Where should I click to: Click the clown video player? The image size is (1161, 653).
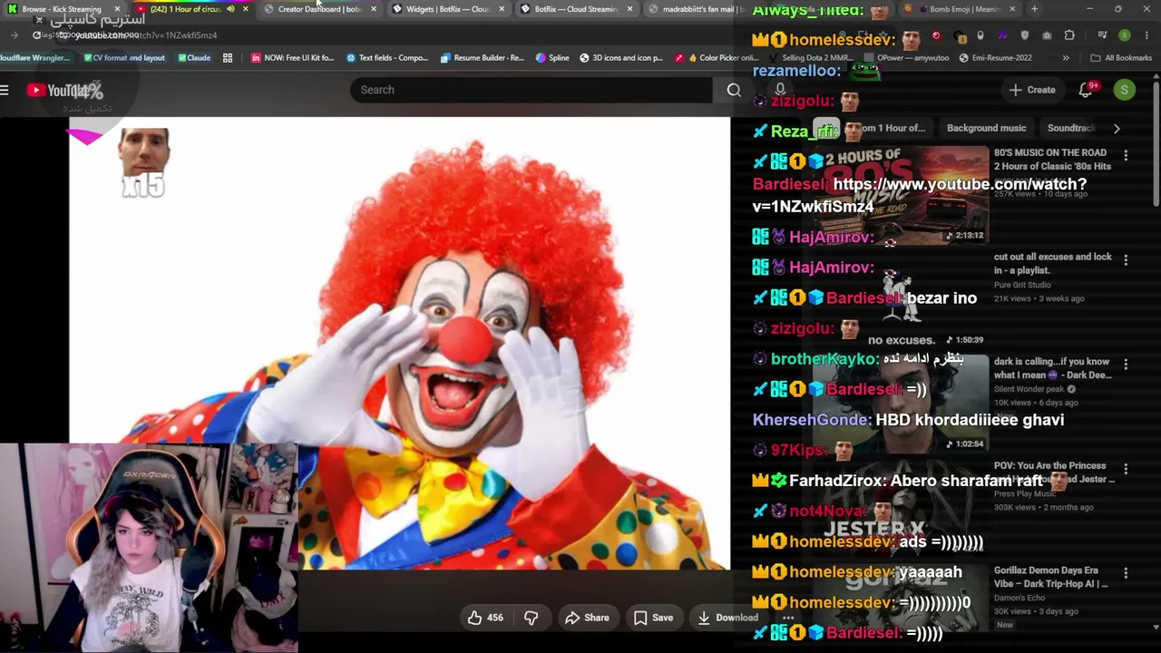pyautogui.click(x=399, y=343)
